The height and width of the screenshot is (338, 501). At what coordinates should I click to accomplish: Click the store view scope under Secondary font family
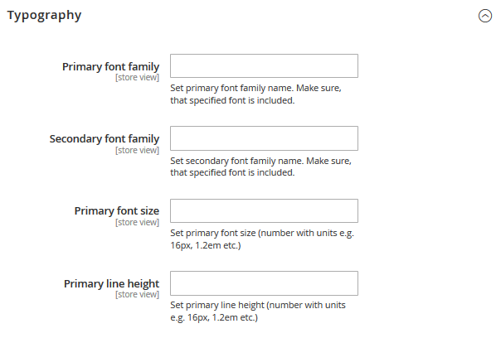137,150
